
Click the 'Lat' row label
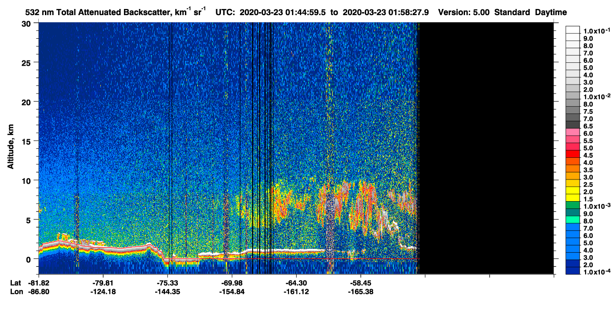16,283
